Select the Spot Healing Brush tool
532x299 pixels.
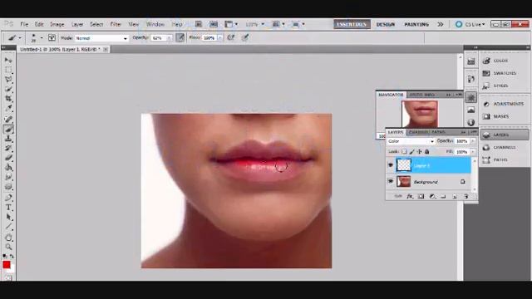(8, 119)
